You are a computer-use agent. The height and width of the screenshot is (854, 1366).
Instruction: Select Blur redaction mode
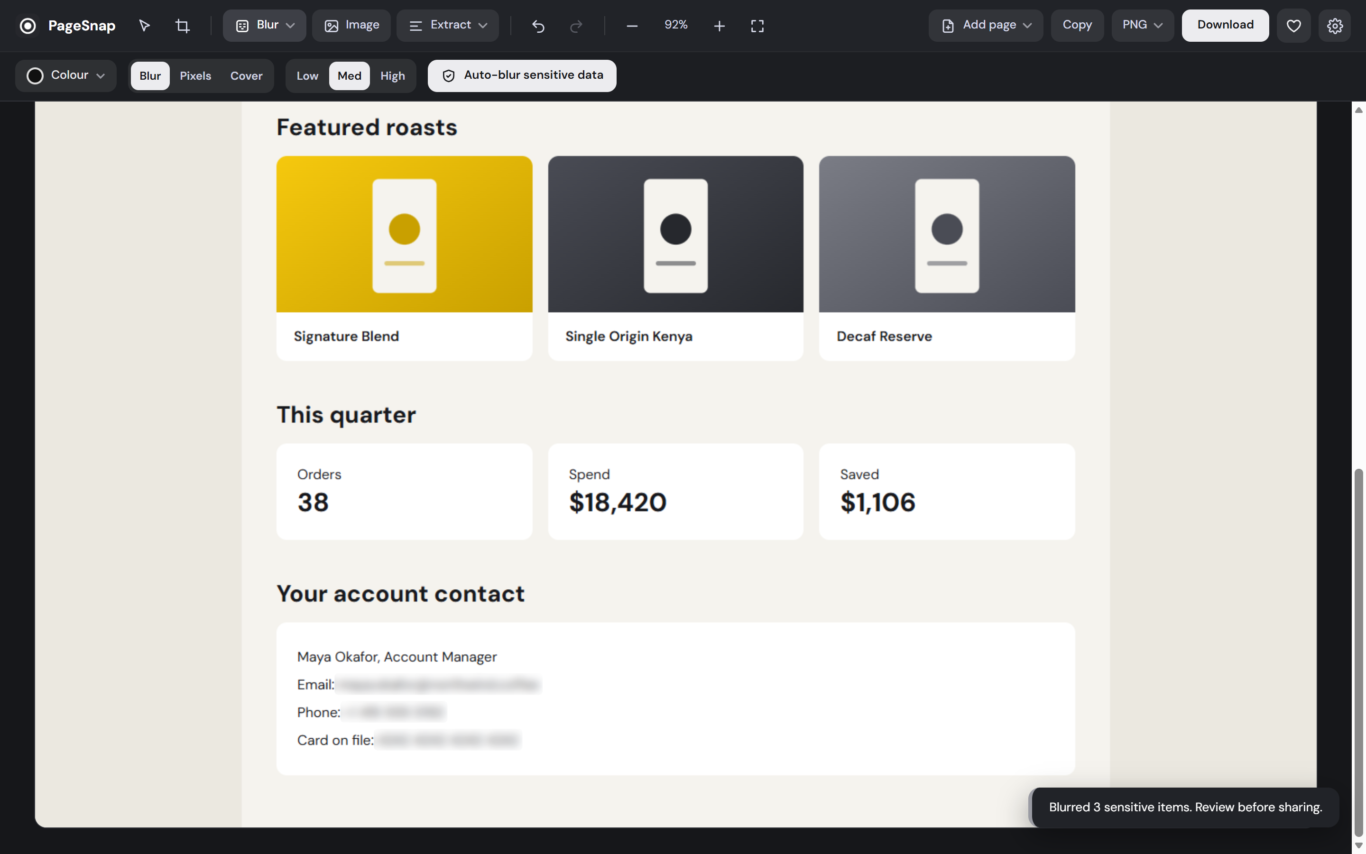coord(150,76)
